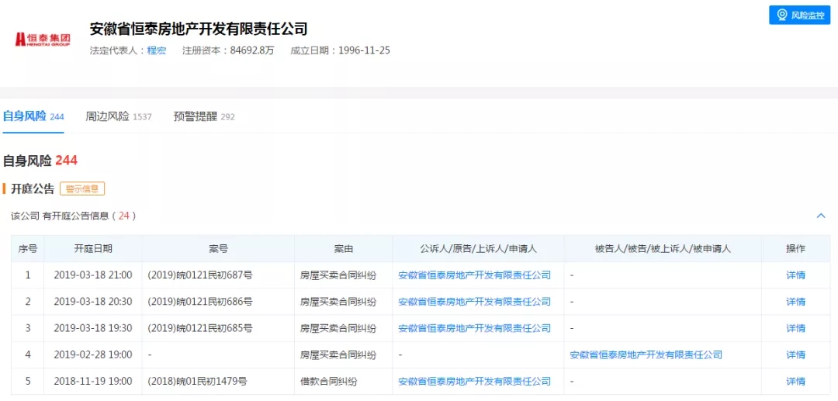Screen dimensions: 838x401
Task: Click the 被告人/被告/被上诉人/被申请人 header
Action: click(x=663, y=249)
